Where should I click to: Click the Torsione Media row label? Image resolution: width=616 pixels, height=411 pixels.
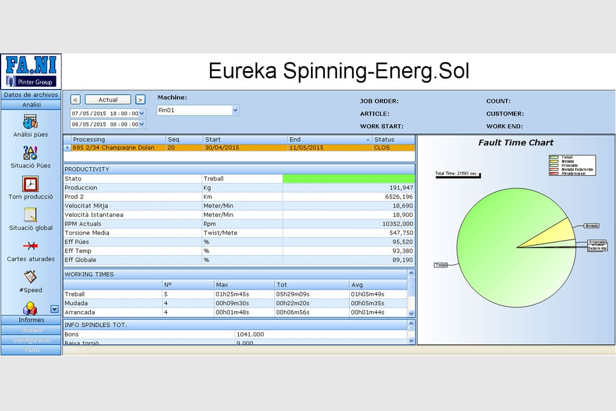87,233
